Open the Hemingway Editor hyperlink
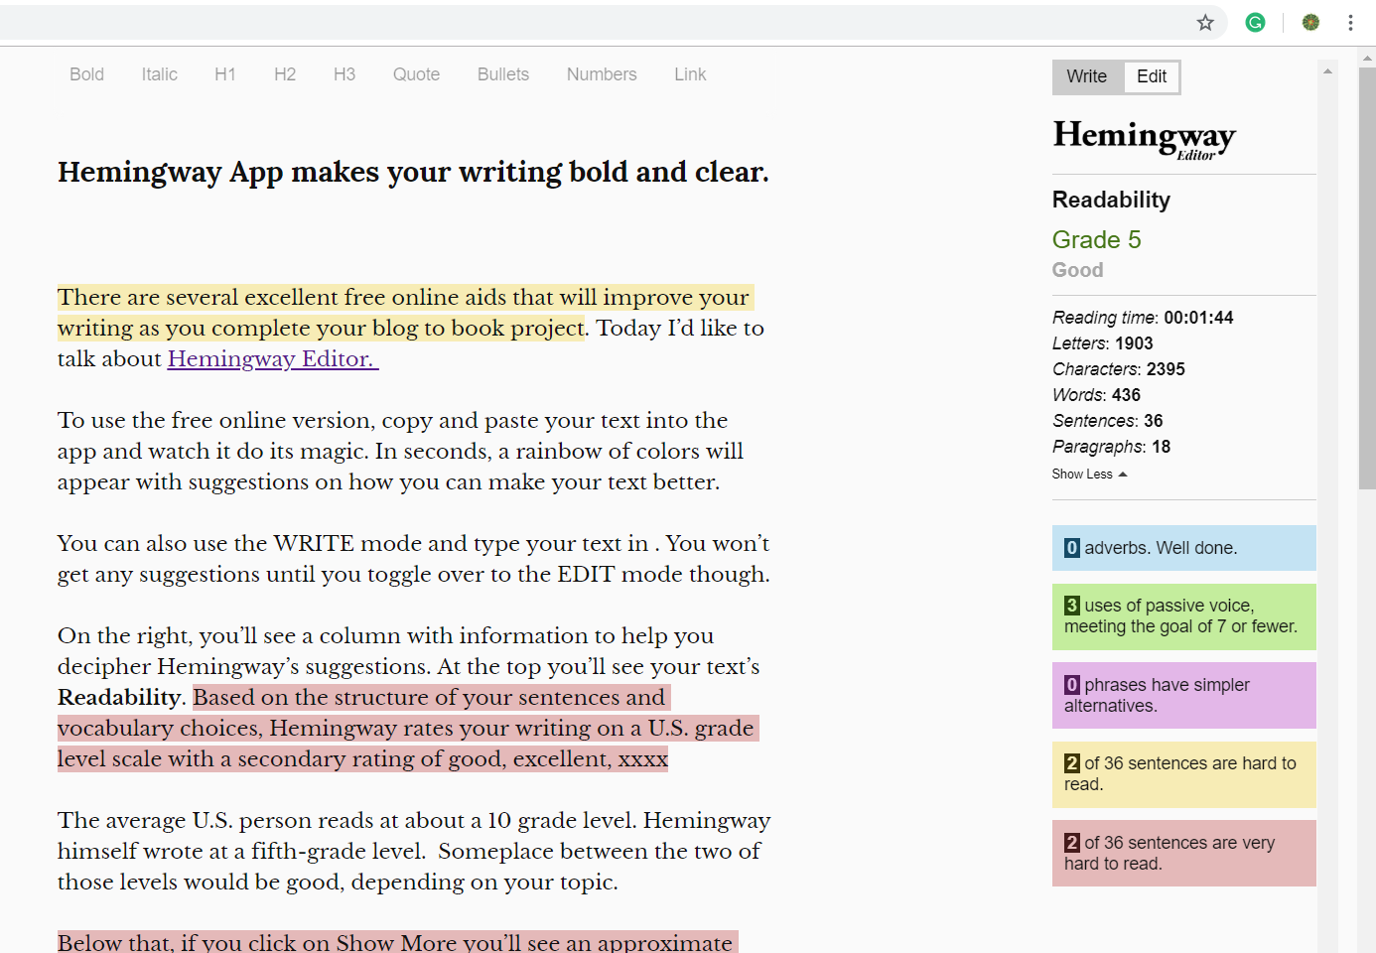Screen dimensions: 1376x953 [x=272, y=359]
